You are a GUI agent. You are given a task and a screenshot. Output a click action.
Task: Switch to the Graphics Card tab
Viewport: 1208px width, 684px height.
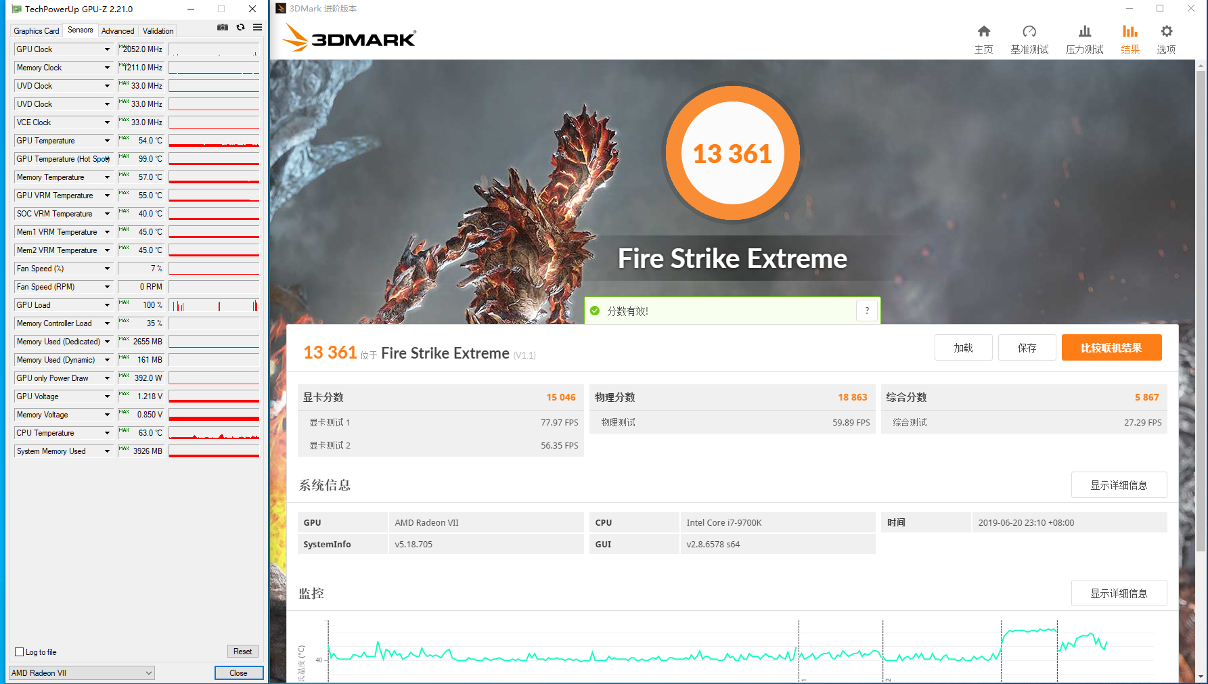coord(37,31)
